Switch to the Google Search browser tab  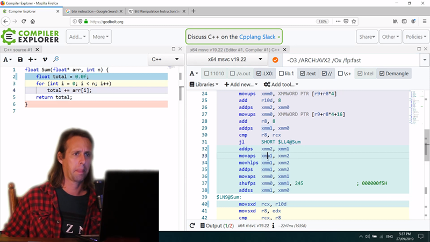click(x=93, y=11)
